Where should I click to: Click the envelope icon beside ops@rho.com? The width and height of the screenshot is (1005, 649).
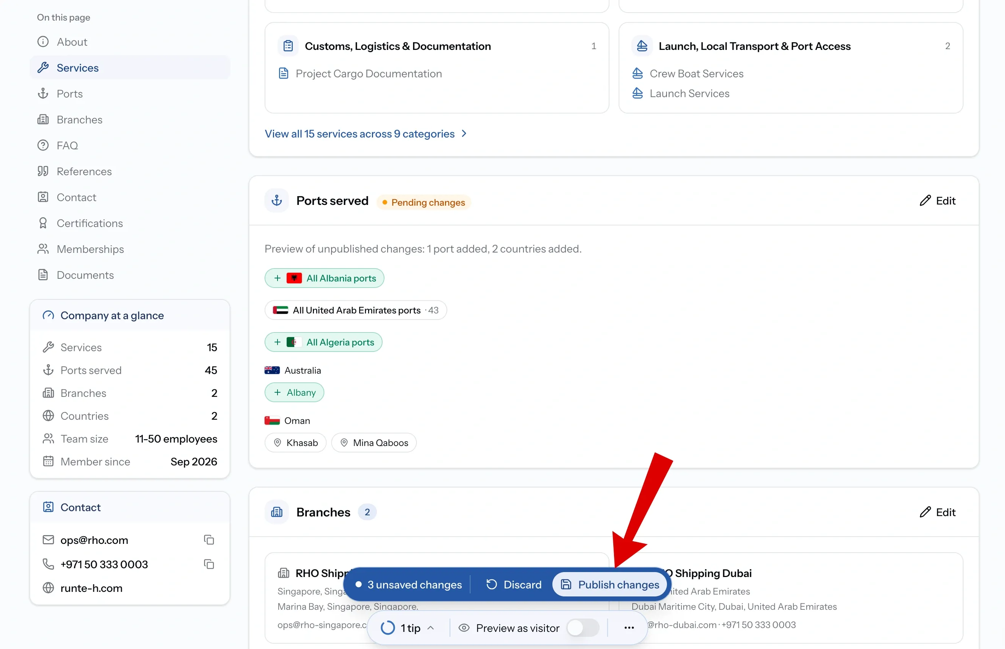[x=48, y=540]
